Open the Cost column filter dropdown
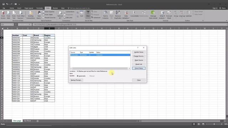This screenshot has height=128, width=228. click(32, 36)
